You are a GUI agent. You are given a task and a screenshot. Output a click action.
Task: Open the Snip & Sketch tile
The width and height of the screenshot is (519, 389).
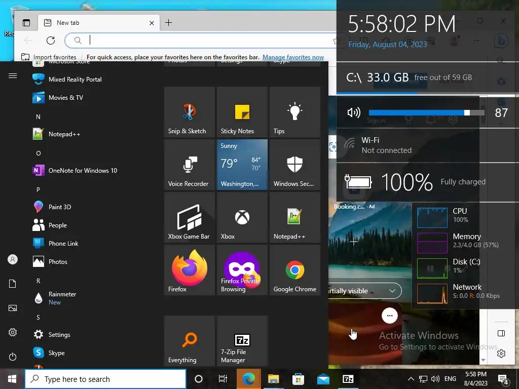[190, 112]
